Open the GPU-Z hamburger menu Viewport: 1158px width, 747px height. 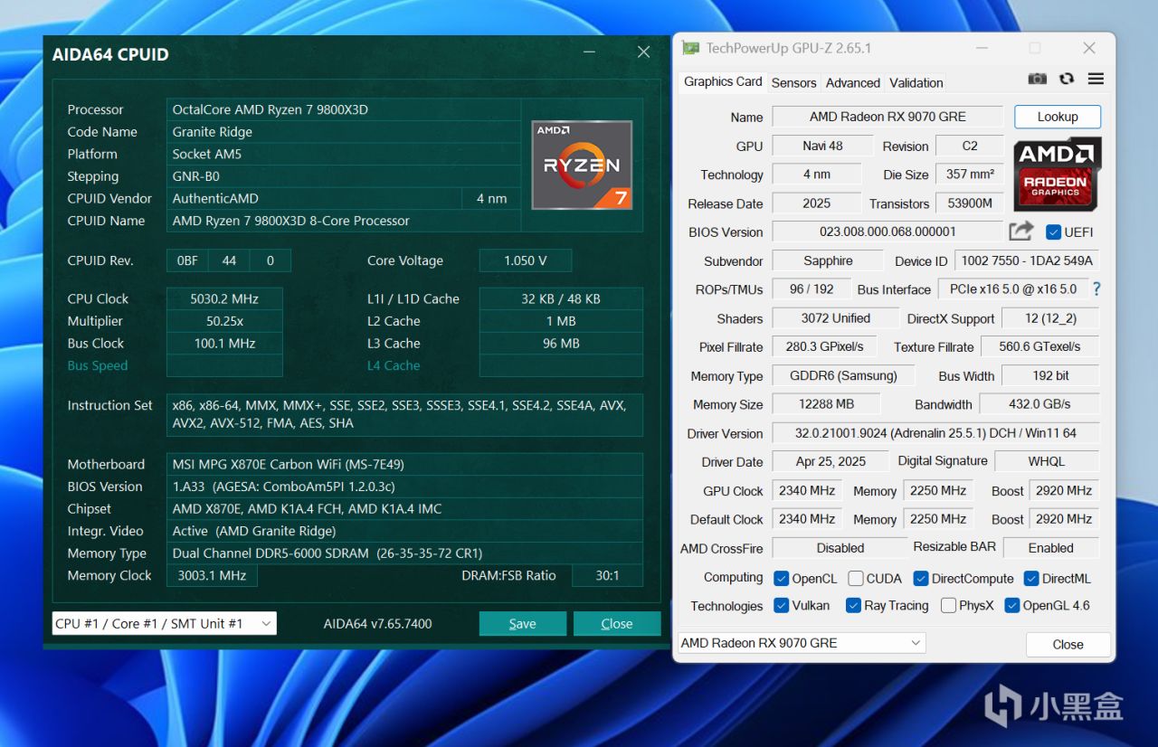(1096, 80)
